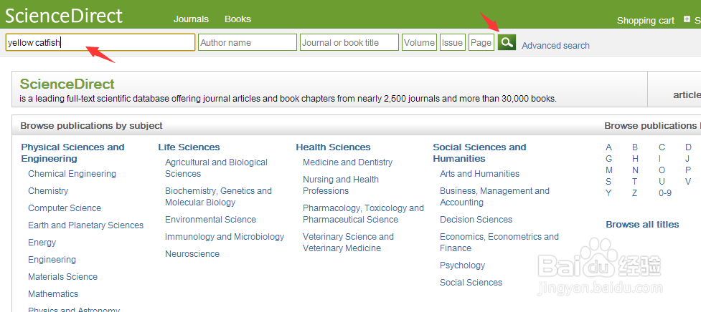Browse Business, Management and Accounting
Viewport: 701px width, 312px height.
tap(494, 197)
